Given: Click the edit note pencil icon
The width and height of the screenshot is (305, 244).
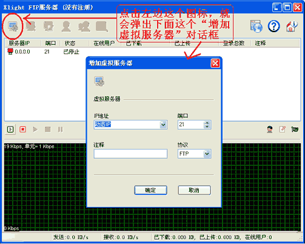Looking at the screenshot, I should click(x=282, y=129).
